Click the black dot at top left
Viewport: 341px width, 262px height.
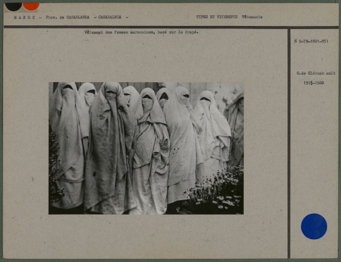pos(13,6)
